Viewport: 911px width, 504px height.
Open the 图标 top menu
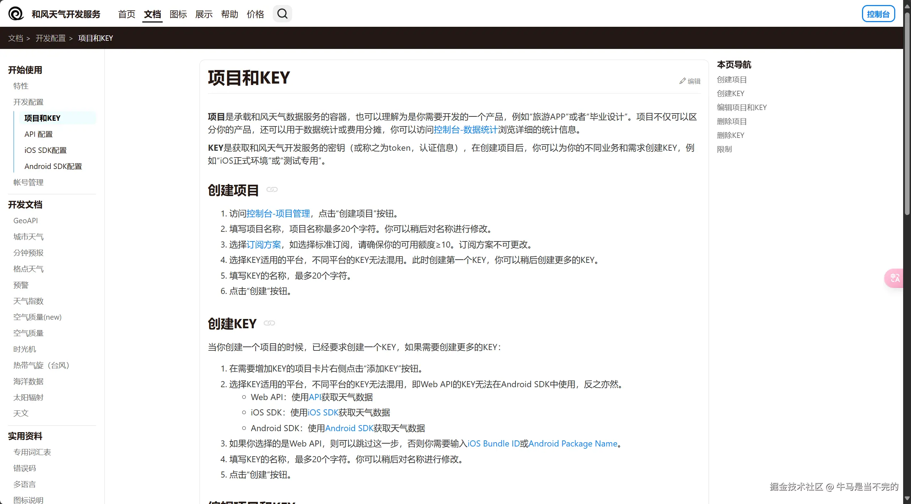178,14
